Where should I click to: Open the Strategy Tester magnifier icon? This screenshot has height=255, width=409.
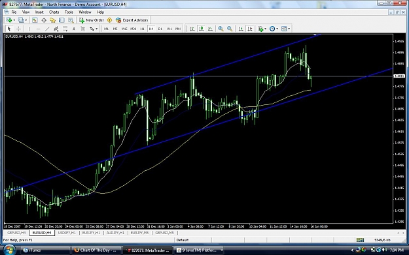tap(71, 20)
